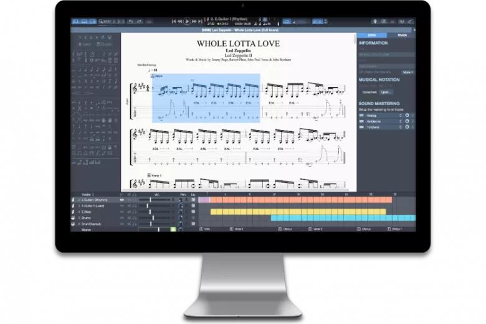Toggle visibility eye for the Drums track

coord(121,218)
